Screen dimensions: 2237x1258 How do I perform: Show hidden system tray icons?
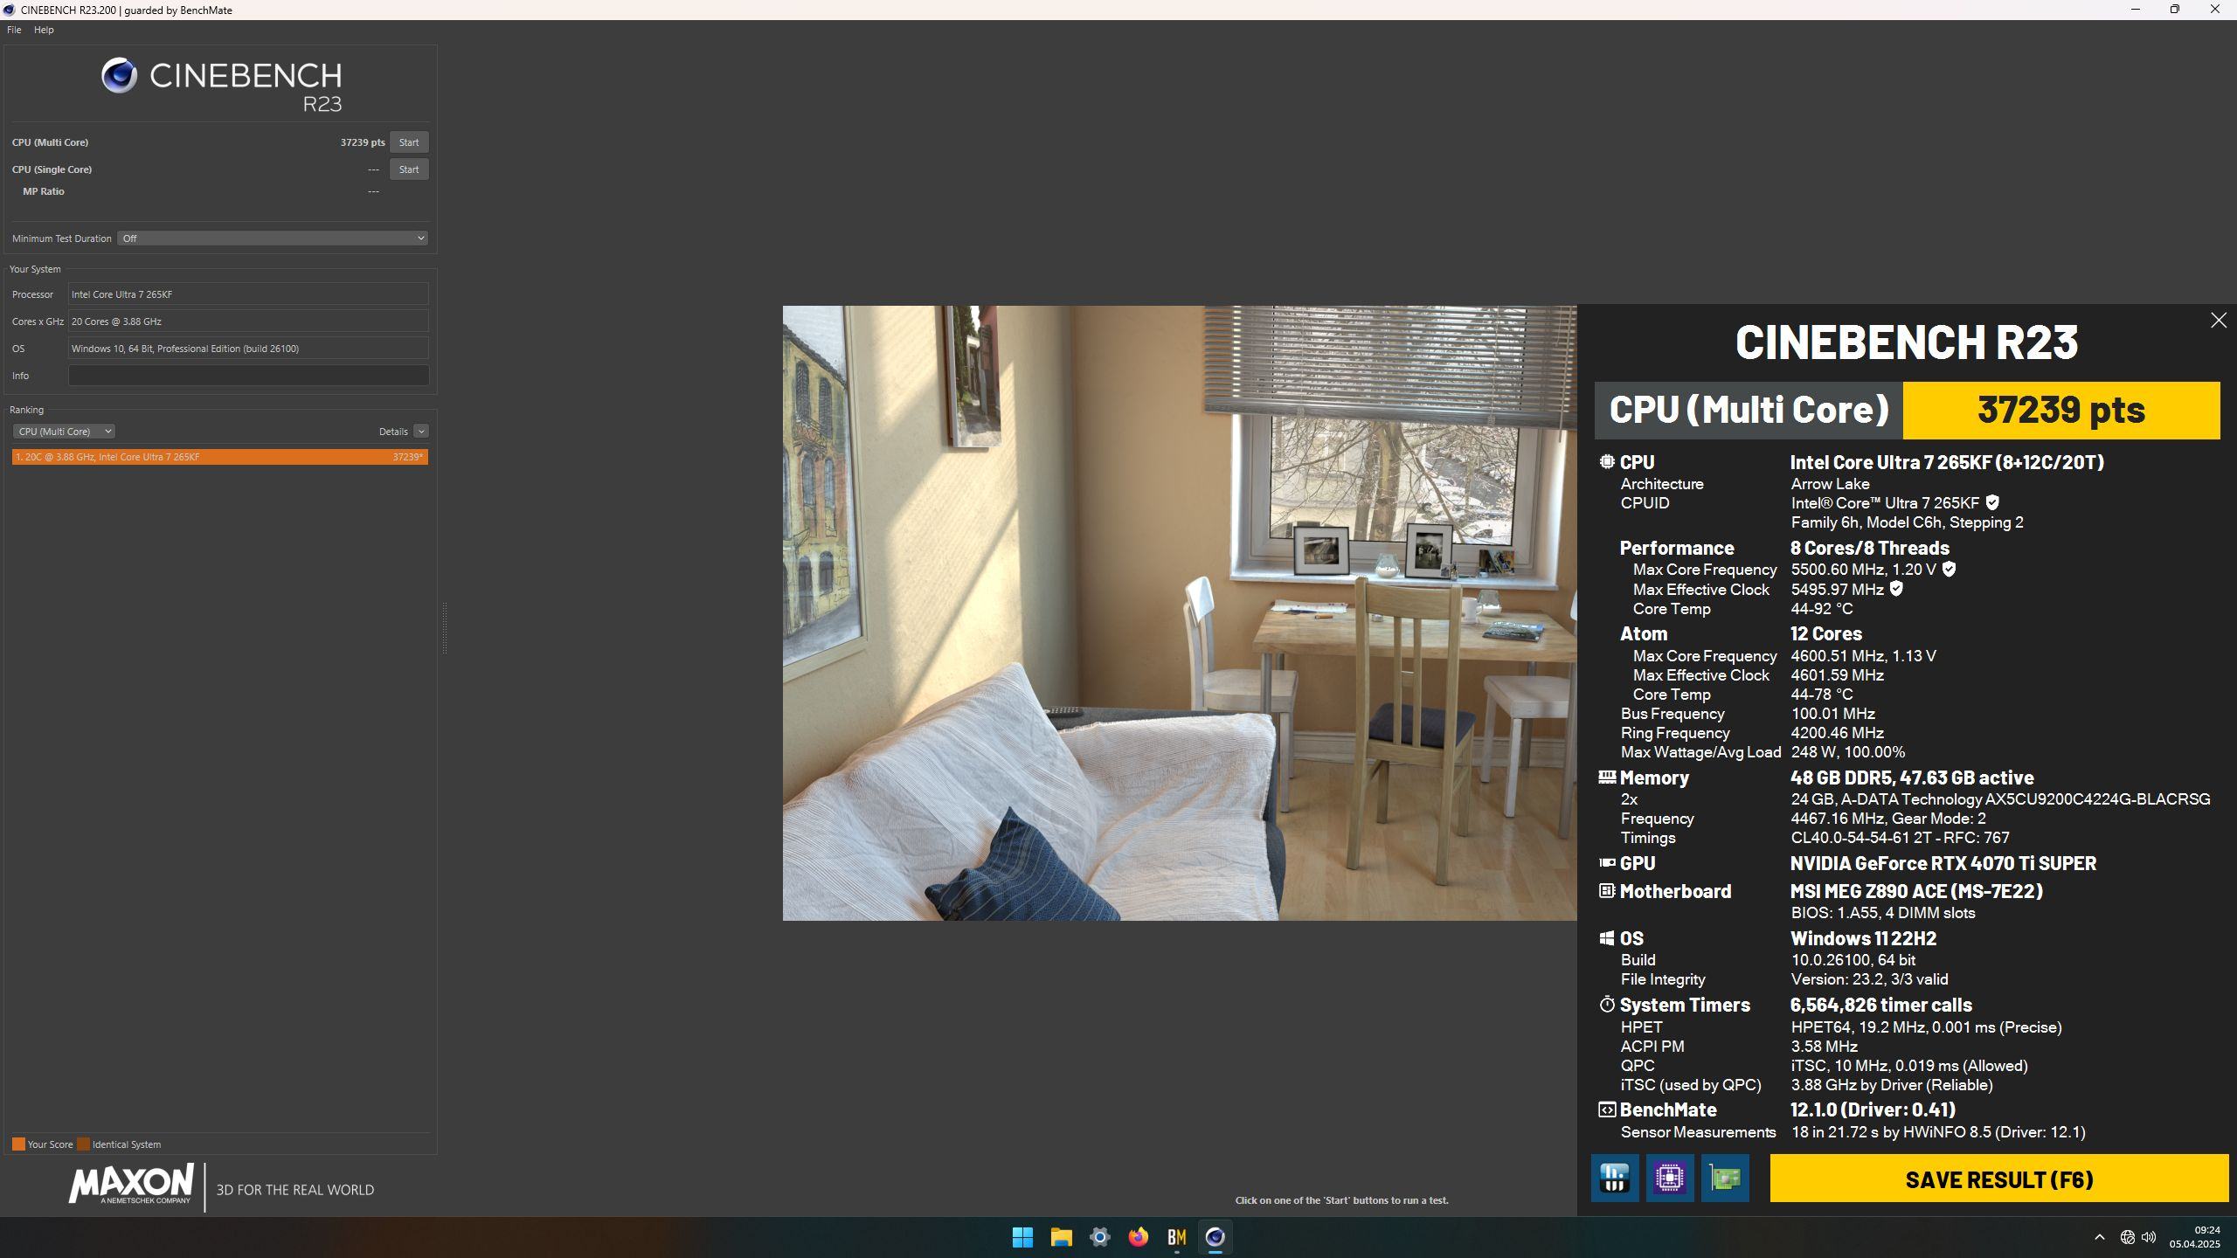pos(2099,1237)
